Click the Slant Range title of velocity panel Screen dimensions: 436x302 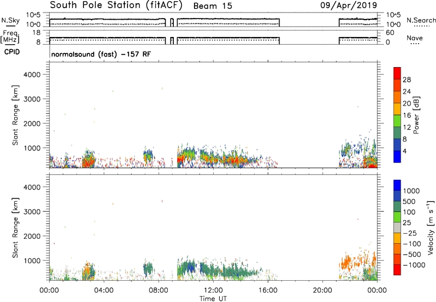[15, 228]
